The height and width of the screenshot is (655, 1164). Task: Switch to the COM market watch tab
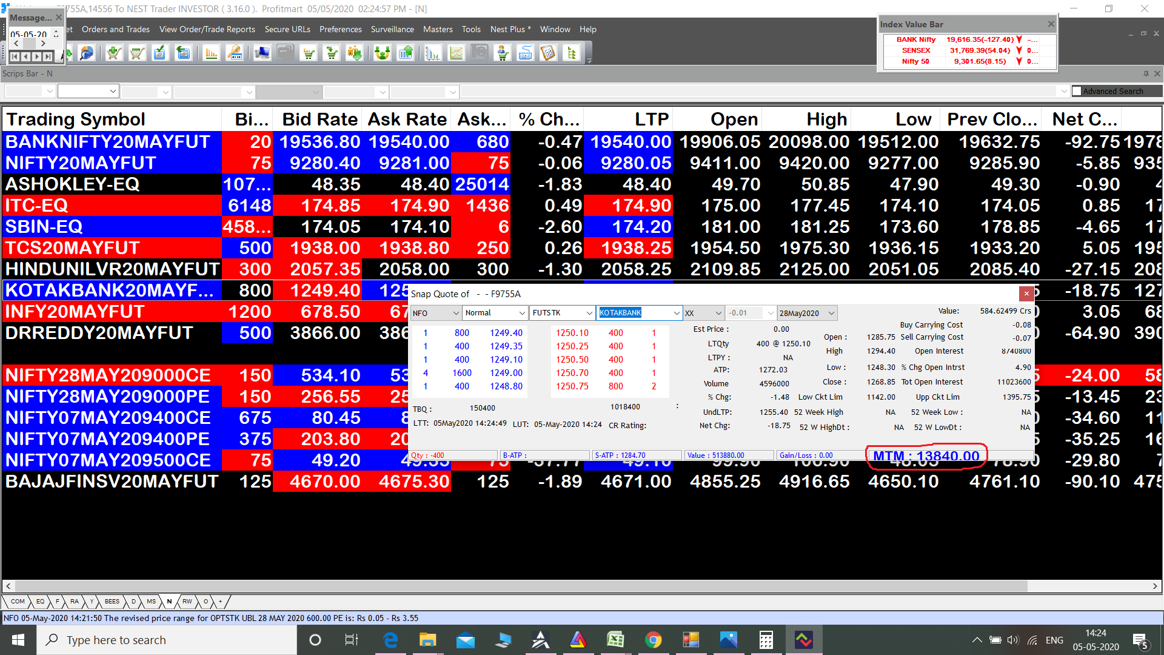tap(18, 602)
